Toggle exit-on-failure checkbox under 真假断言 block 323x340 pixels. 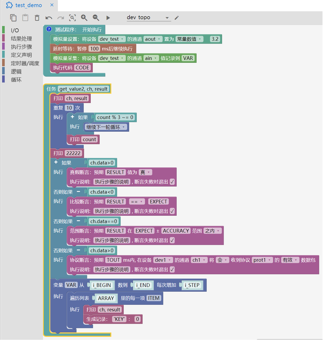[172, 182]
